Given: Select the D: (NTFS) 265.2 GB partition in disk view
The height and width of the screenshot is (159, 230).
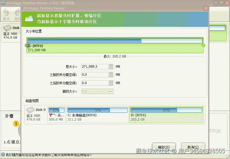Looking at the screenshot, I should coord(166,115).
